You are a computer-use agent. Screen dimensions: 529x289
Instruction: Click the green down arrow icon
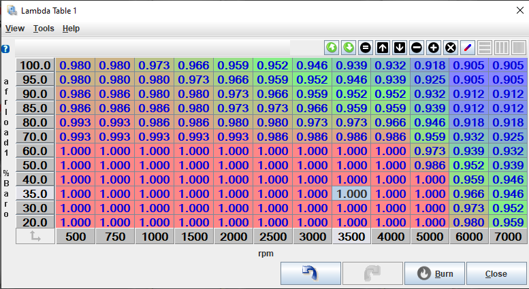(349, 48)
